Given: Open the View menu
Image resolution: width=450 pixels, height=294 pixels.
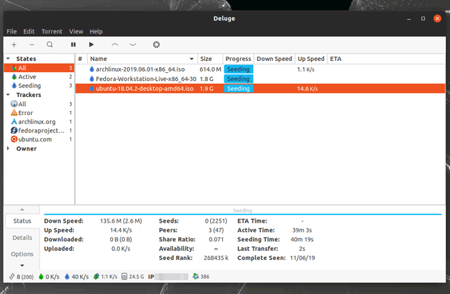Looking at the screenshot, I should coord(76,31).
